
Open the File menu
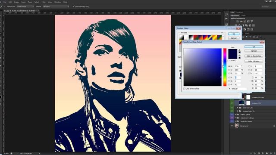(x=5, y=2)
